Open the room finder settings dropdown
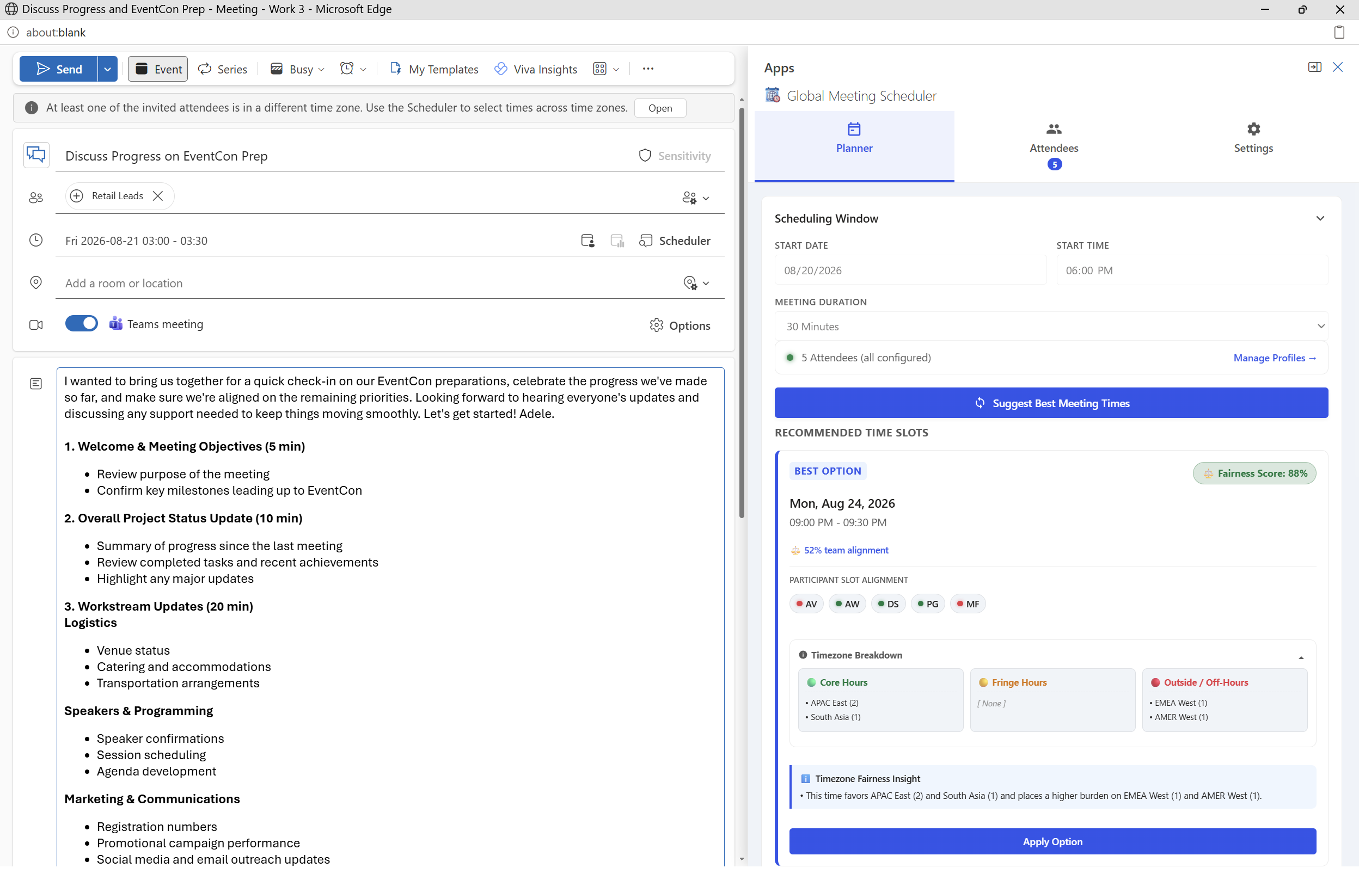The width and height of the screenshot is (1359, 874). [x=696, y=282]
